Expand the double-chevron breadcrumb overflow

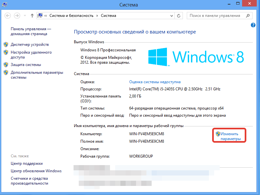coord(46,16)
